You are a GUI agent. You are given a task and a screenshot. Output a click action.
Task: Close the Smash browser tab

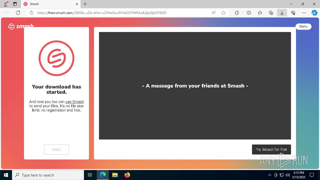[77, 4]
